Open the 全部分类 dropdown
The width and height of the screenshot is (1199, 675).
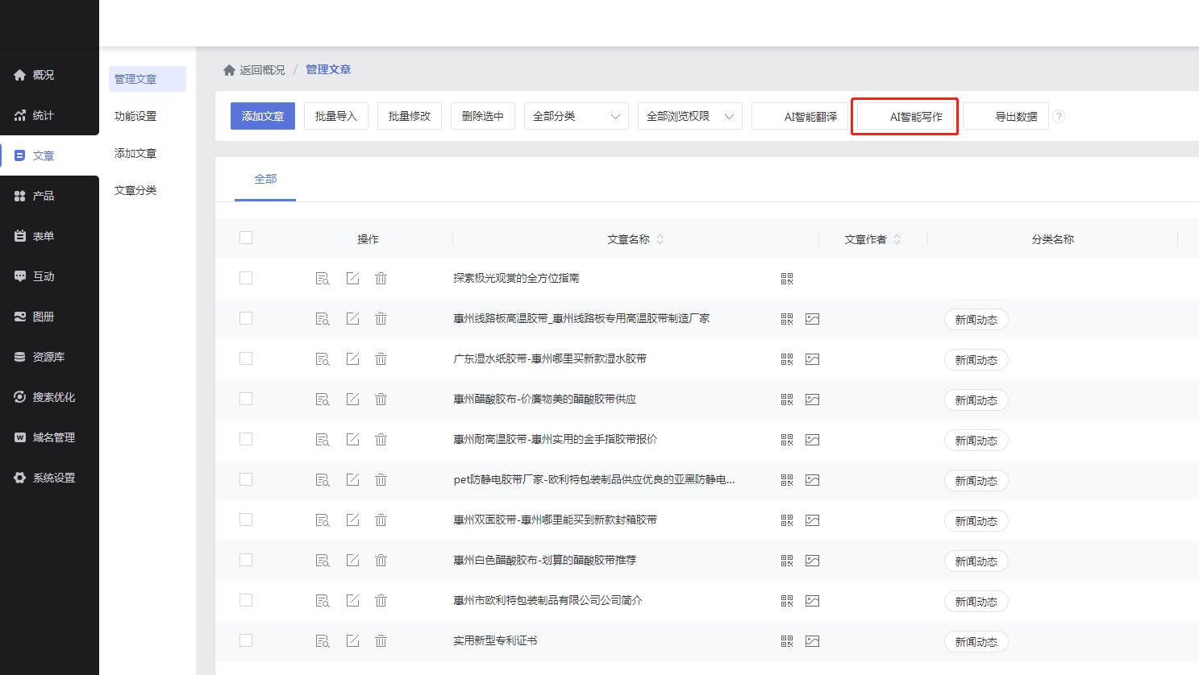click(x=576, y=116)
